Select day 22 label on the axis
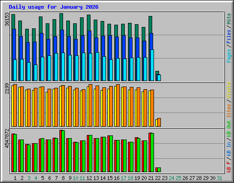The height and width of the screenshot is (183, 234). pyautogui.click(x=158, y=178)
